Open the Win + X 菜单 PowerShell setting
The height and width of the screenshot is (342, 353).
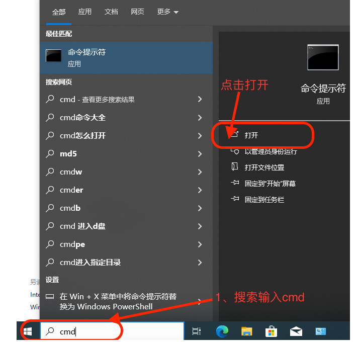pos(126,301)
